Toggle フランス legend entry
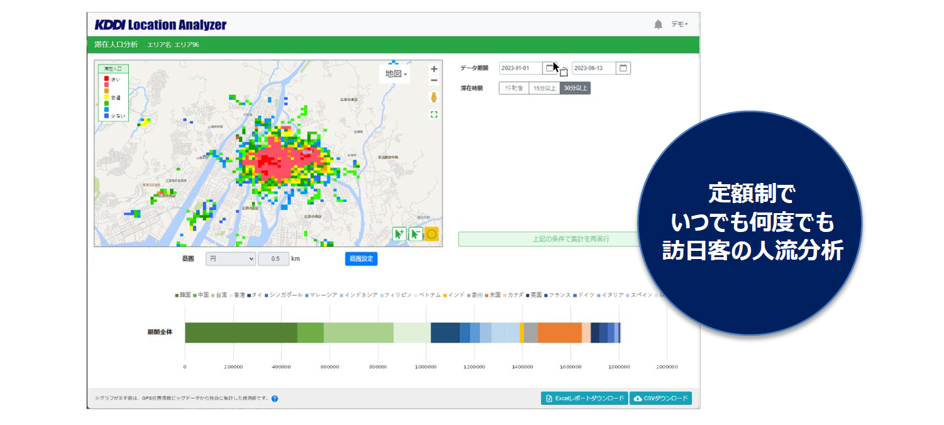The height and width of the screenshot is (425, 944). coord(558,294)
